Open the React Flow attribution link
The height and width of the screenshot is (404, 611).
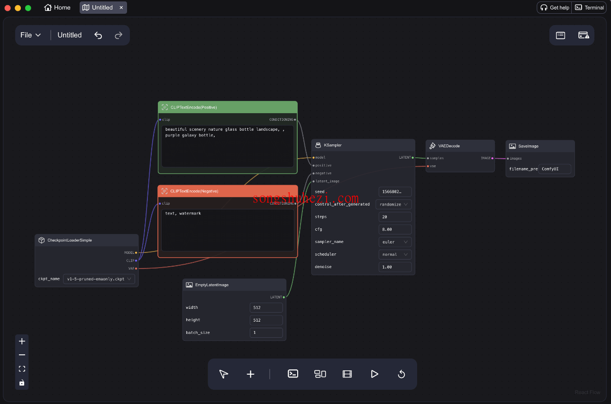[x=587, y=392]
